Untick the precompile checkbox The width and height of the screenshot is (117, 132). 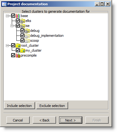pyautogui.click(x=13, y=55)
